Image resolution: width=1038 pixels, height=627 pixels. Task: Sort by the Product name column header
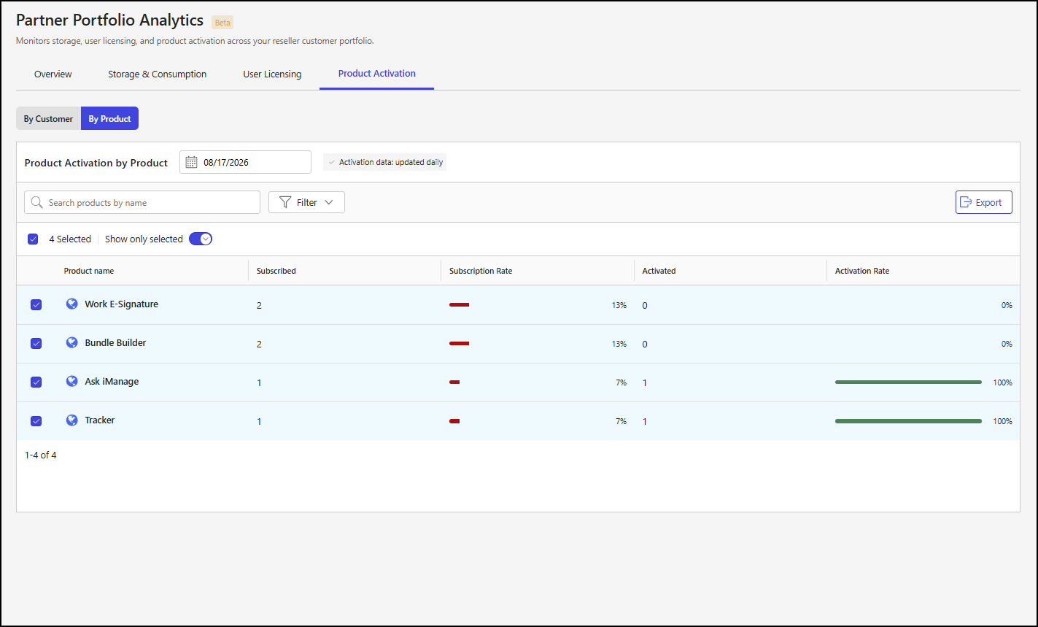(89, 271)
